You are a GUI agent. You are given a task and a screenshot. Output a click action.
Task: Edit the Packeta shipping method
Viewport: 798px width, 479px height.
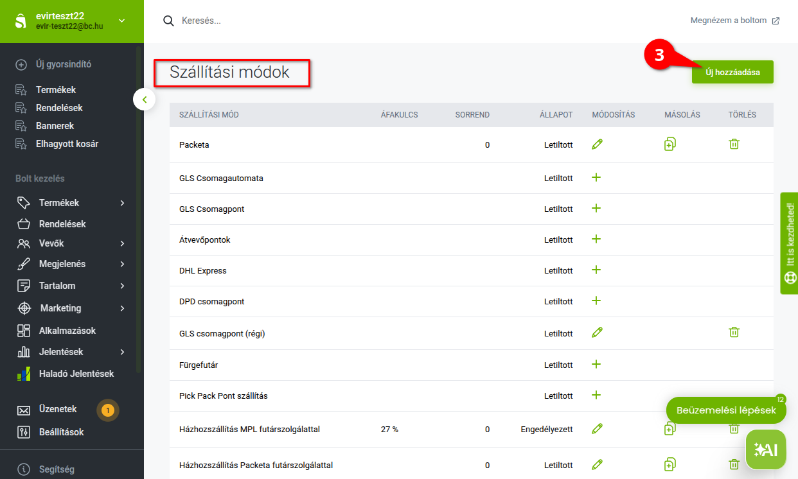coord(597,144)
